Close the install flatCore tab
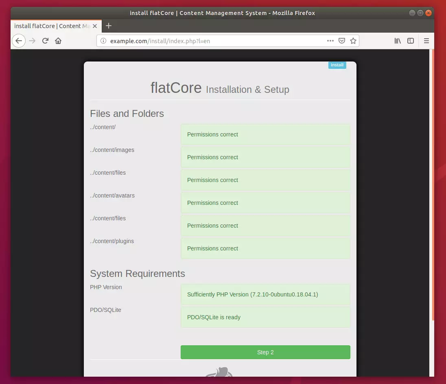The height and width of the screenshot is (384, 446). click(x=95, y=26)
